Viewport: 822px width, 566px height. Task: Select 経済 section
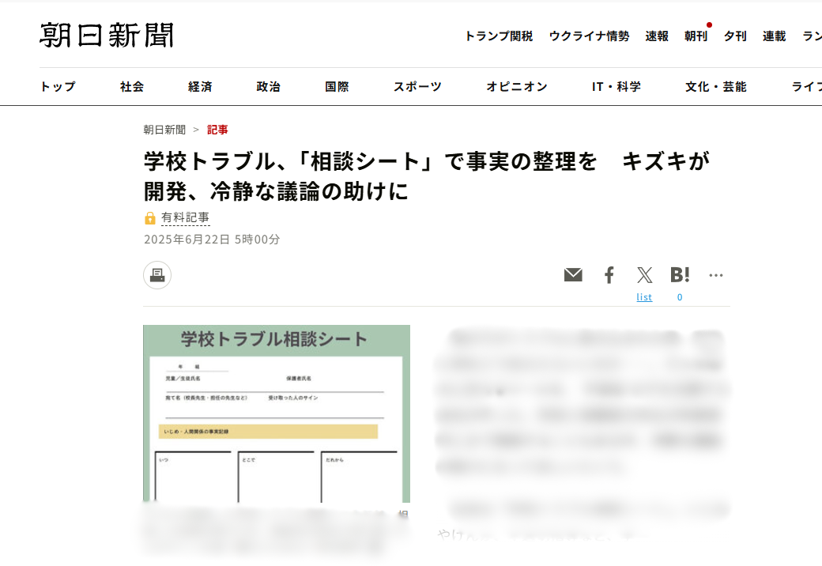pyautogui.click(x=200, y=86)
